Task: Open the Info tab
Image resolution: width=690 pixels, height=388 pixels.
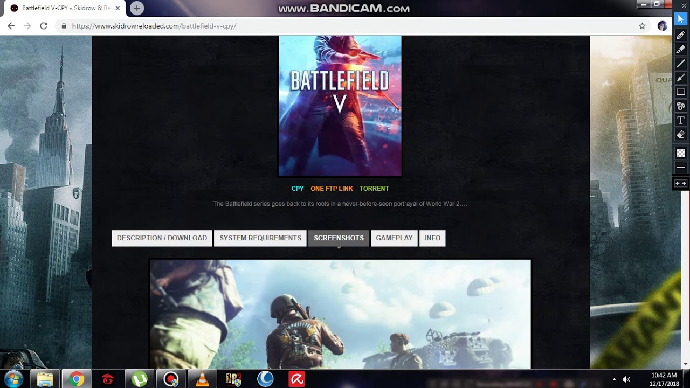Action: point(432,238)
